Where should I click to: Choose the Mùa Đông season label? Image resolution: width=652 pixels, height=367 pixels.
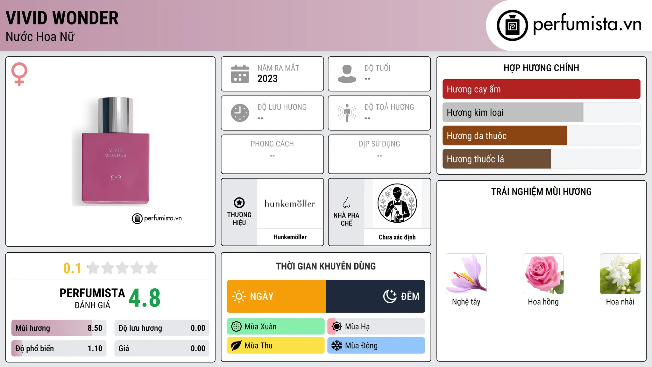(x=361, y=346)
